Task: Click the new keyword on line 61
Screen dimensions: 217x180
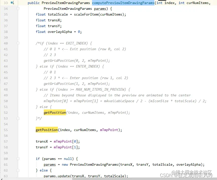Action: pos(65,164)
